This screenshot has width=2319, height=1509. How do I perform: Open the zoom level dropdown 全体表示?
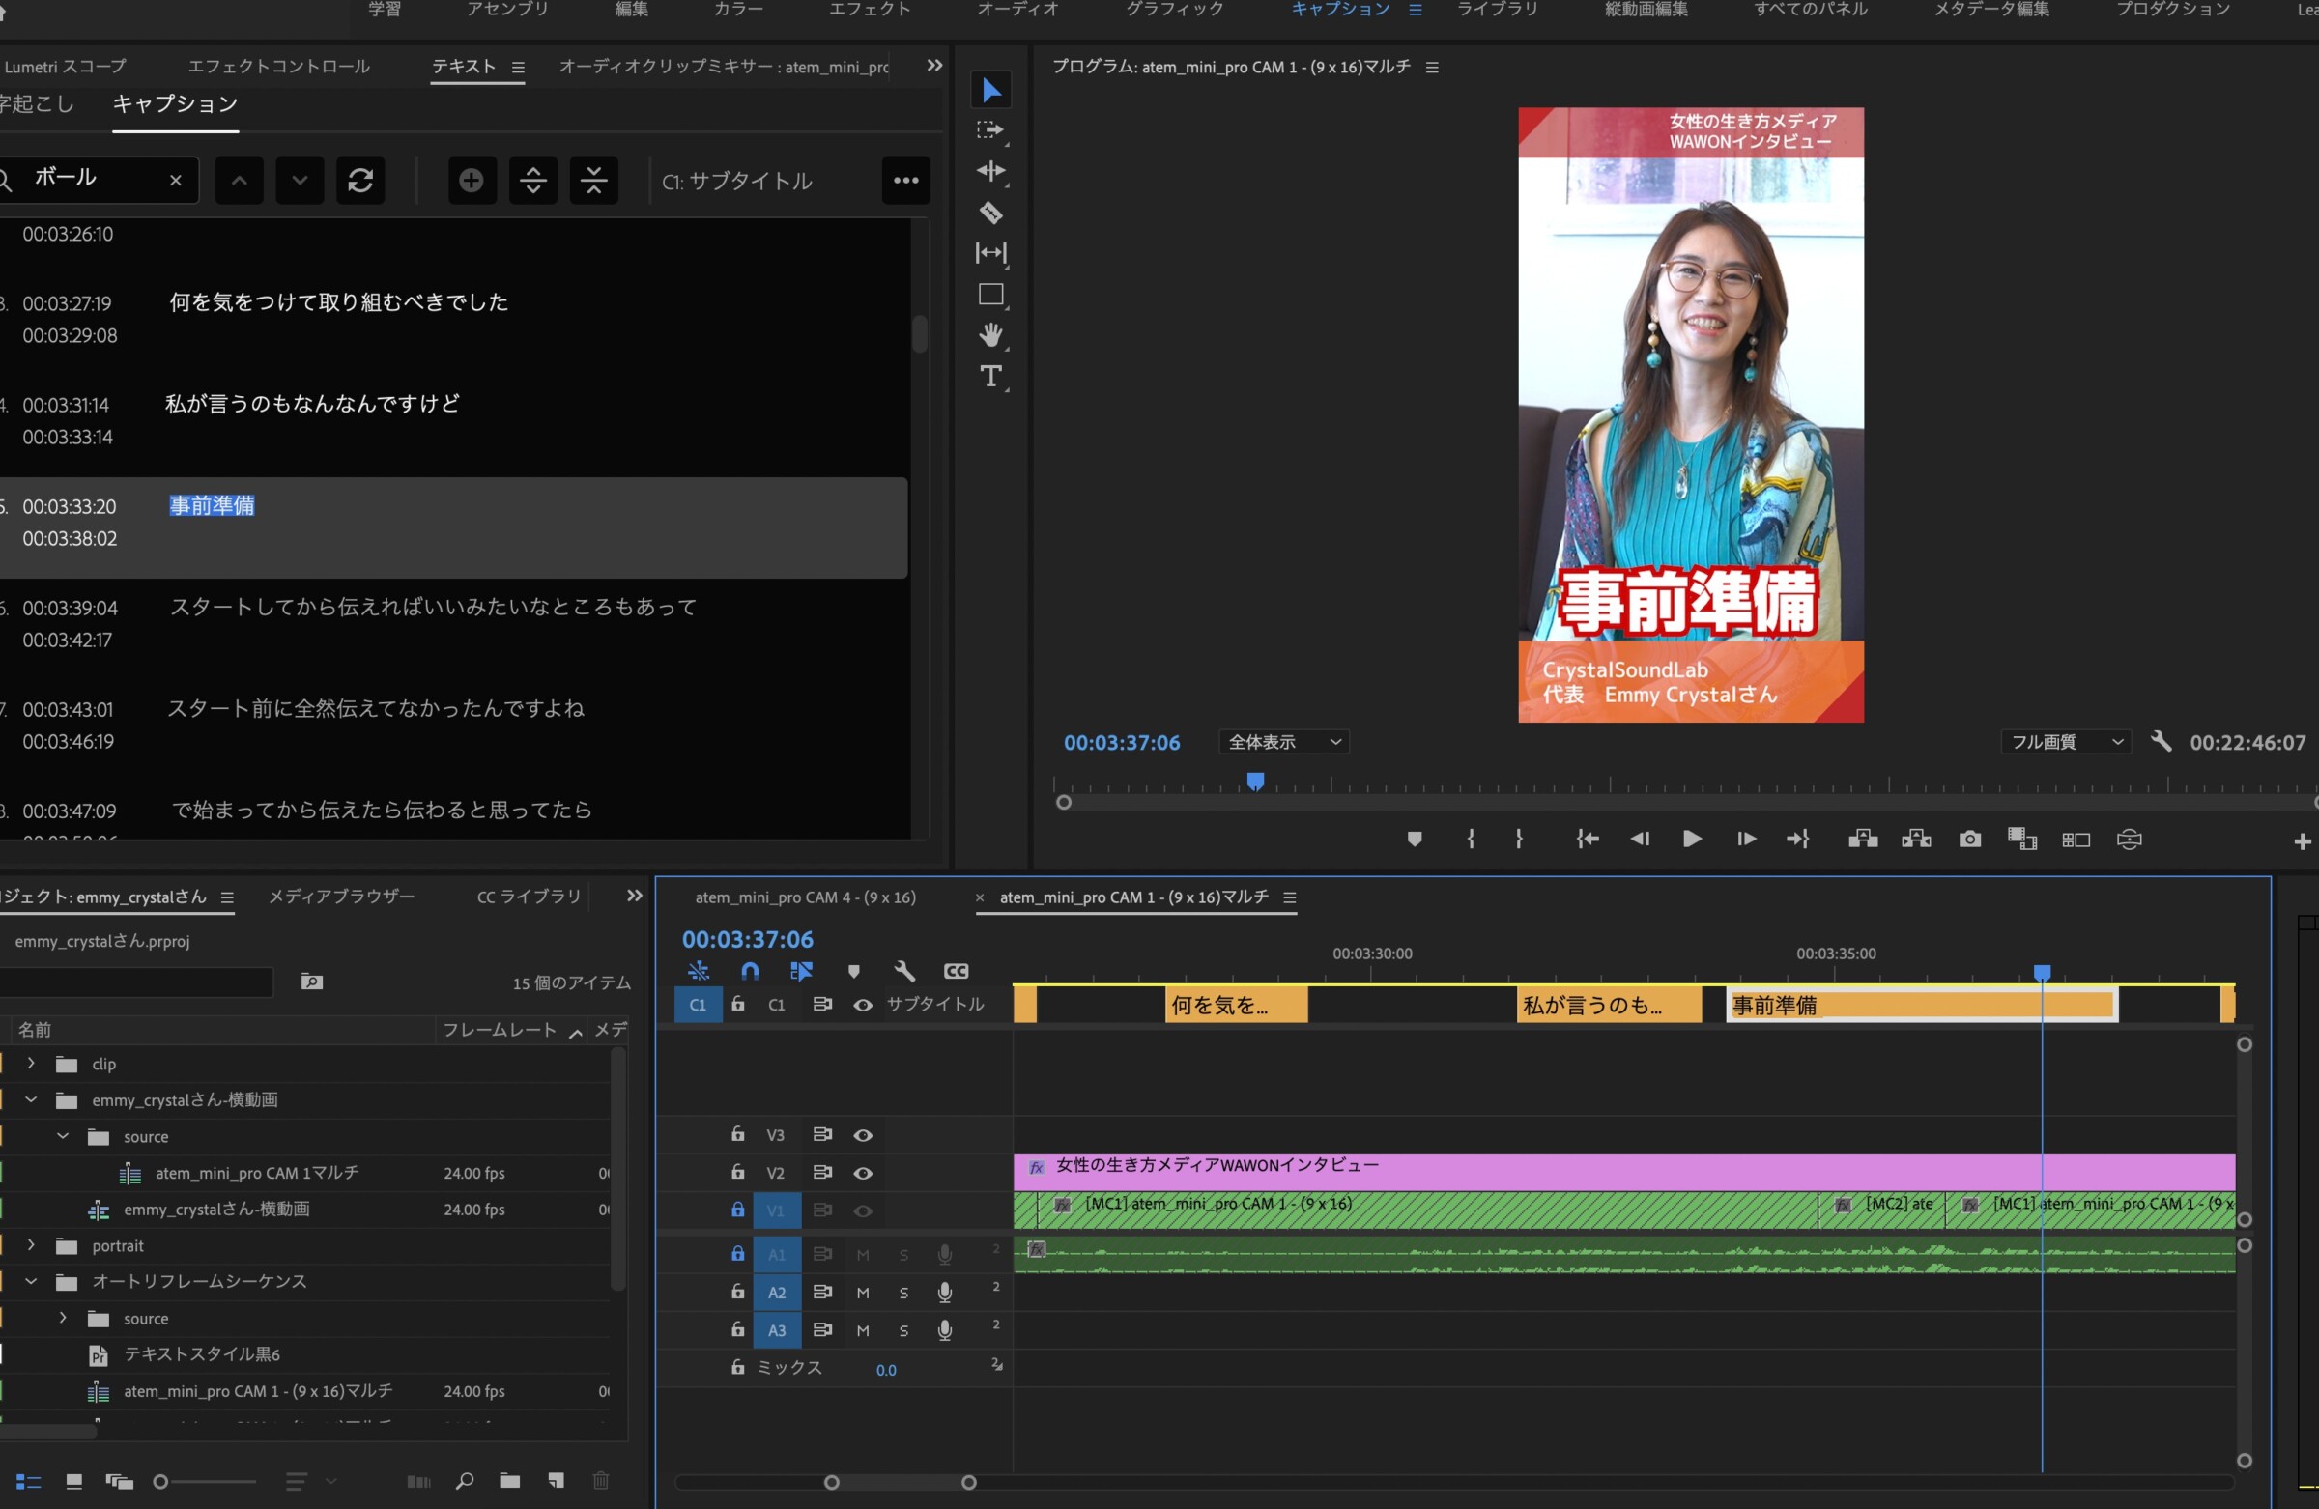pyautogui.click(x=1284, y=741)
